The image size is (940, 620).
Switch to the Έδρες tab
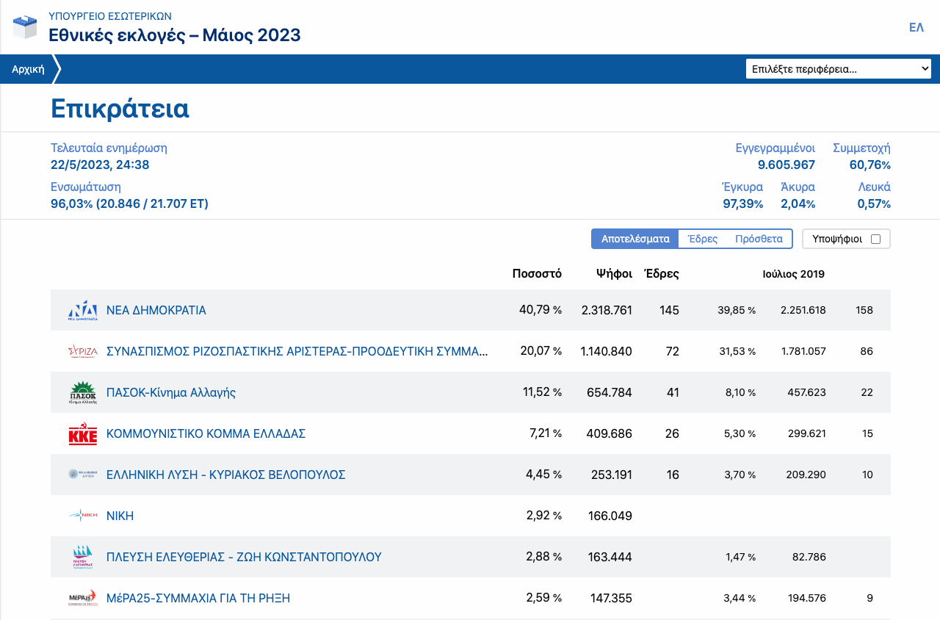703,239
